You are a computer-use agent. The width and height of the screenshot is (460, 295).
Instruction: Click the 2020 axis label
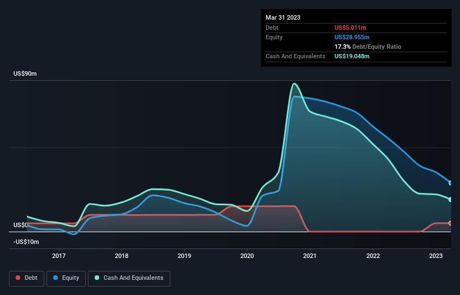(247, 256)
